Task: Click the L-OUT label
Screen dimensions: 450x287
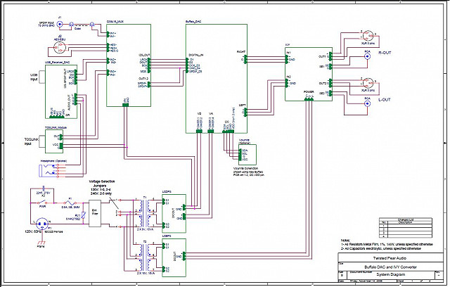Action: click(x=385, y=100)
